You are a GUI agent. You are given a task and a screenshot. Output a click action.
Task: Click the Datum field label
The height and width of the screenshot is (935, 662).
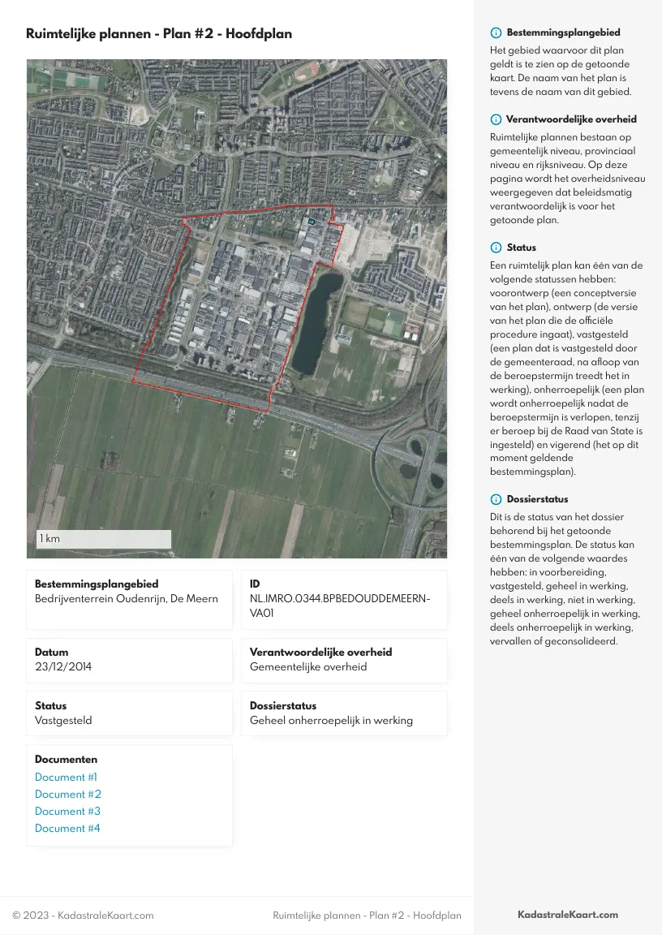52,652
